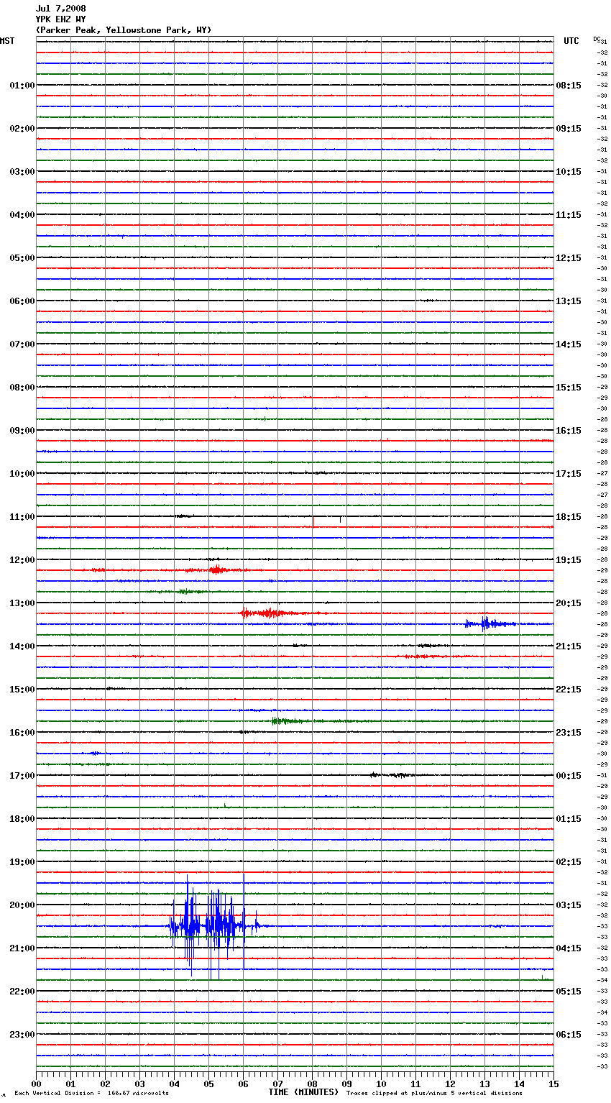Select the 06:00 MST time label
611x1103 pixels.
[x=22, y=301]
